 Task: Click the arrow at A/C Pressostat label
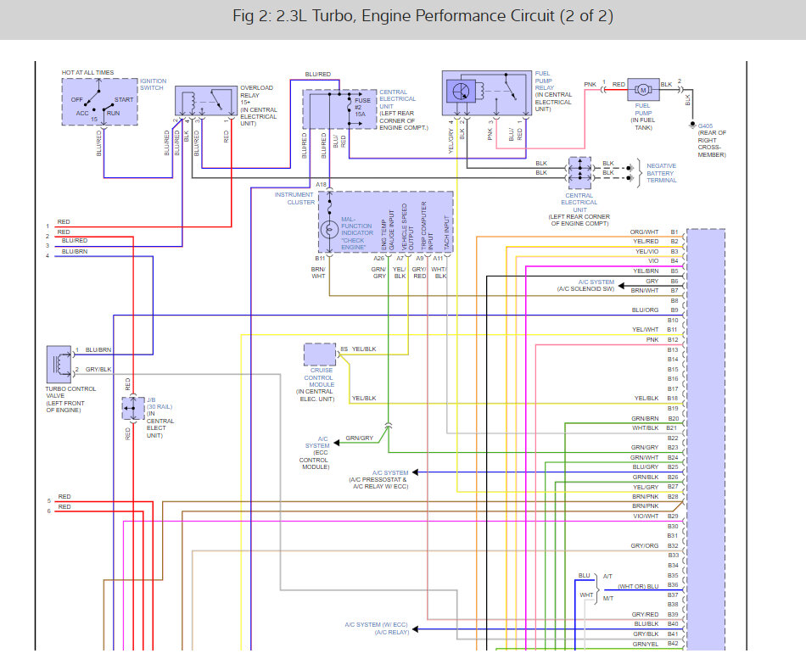pyautogui.click(x=416, y=472)
